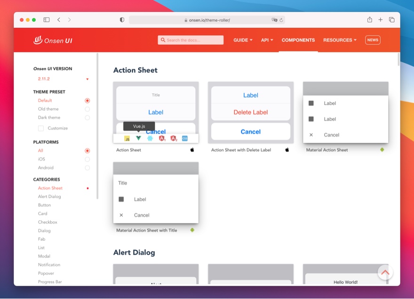Select the Default theme preset radio
The height and width of the screenshot is (299, 414).
88,100
